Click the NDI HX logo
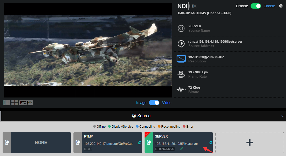286x156 pixels. click(187, 6)
